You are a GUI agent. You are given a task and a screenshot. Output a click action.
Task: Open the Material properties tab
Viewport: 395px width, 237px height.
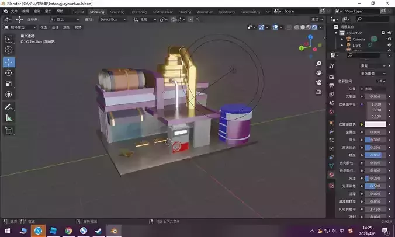tap(331, 175)
